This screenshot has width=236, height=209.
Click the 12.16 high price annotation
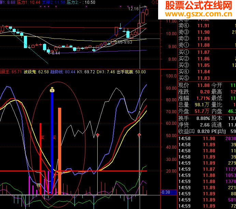(133, 9)
